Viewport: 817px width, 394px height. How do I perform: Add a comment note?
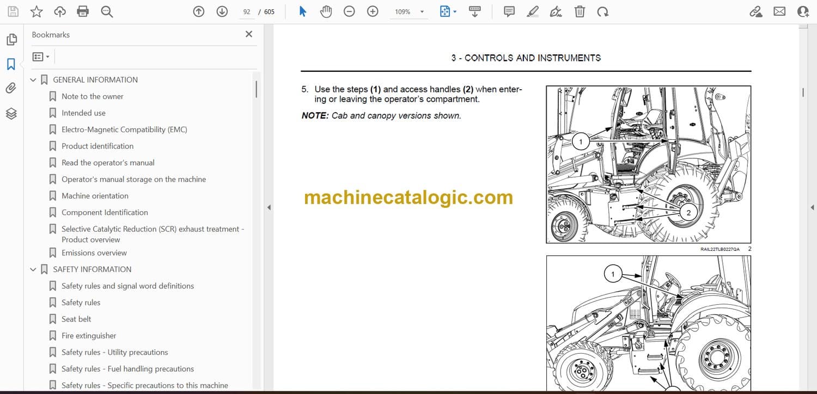pos(509,11)
